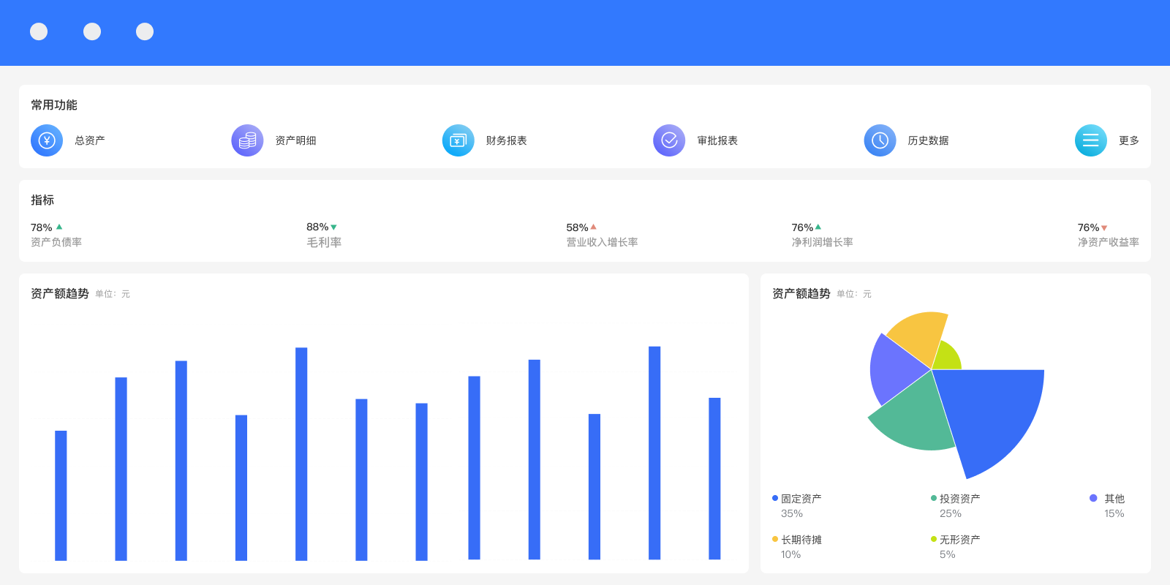Click the 历史数据 label

(x=928, y=140)
